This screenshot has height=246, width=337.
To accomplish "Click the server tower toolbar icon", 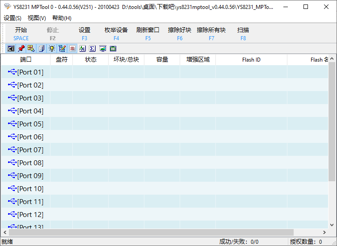I will pos(42,49).
